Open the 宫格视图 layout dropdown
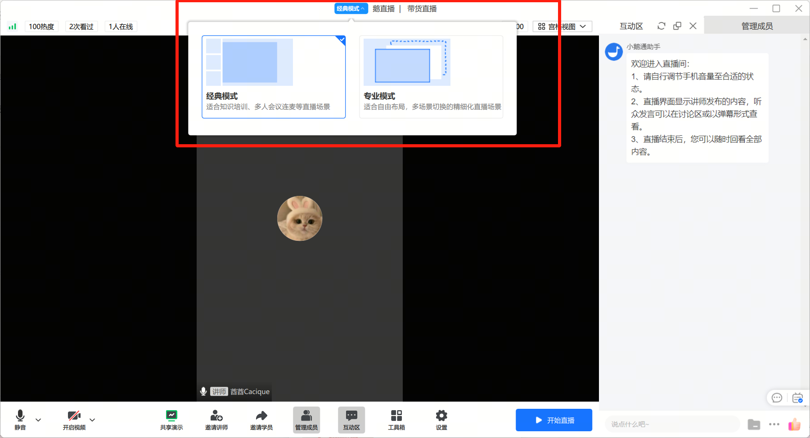Viewport: 810px width, 438px height. point(562,26)
